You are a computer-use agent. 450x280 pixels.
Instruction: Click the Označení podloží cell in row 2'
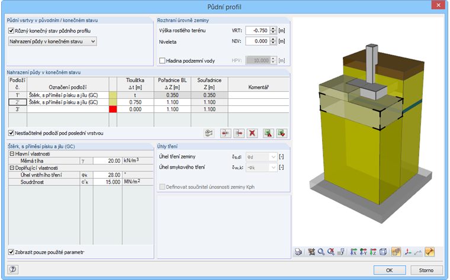pos(67,102)
